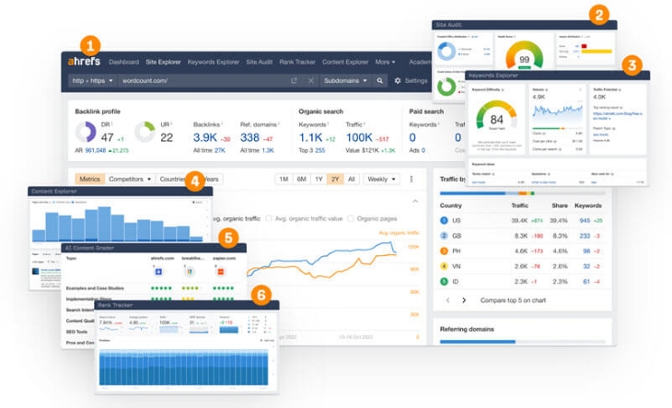Set the chart range to All
672x408 pixels.
pyautogui.click(x=352, y=180)
